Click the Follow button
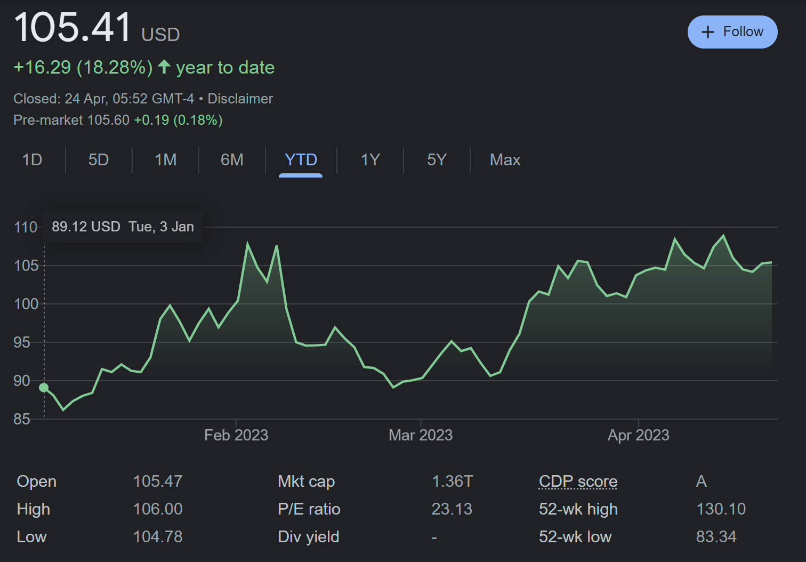 click(x=732, y=32)
